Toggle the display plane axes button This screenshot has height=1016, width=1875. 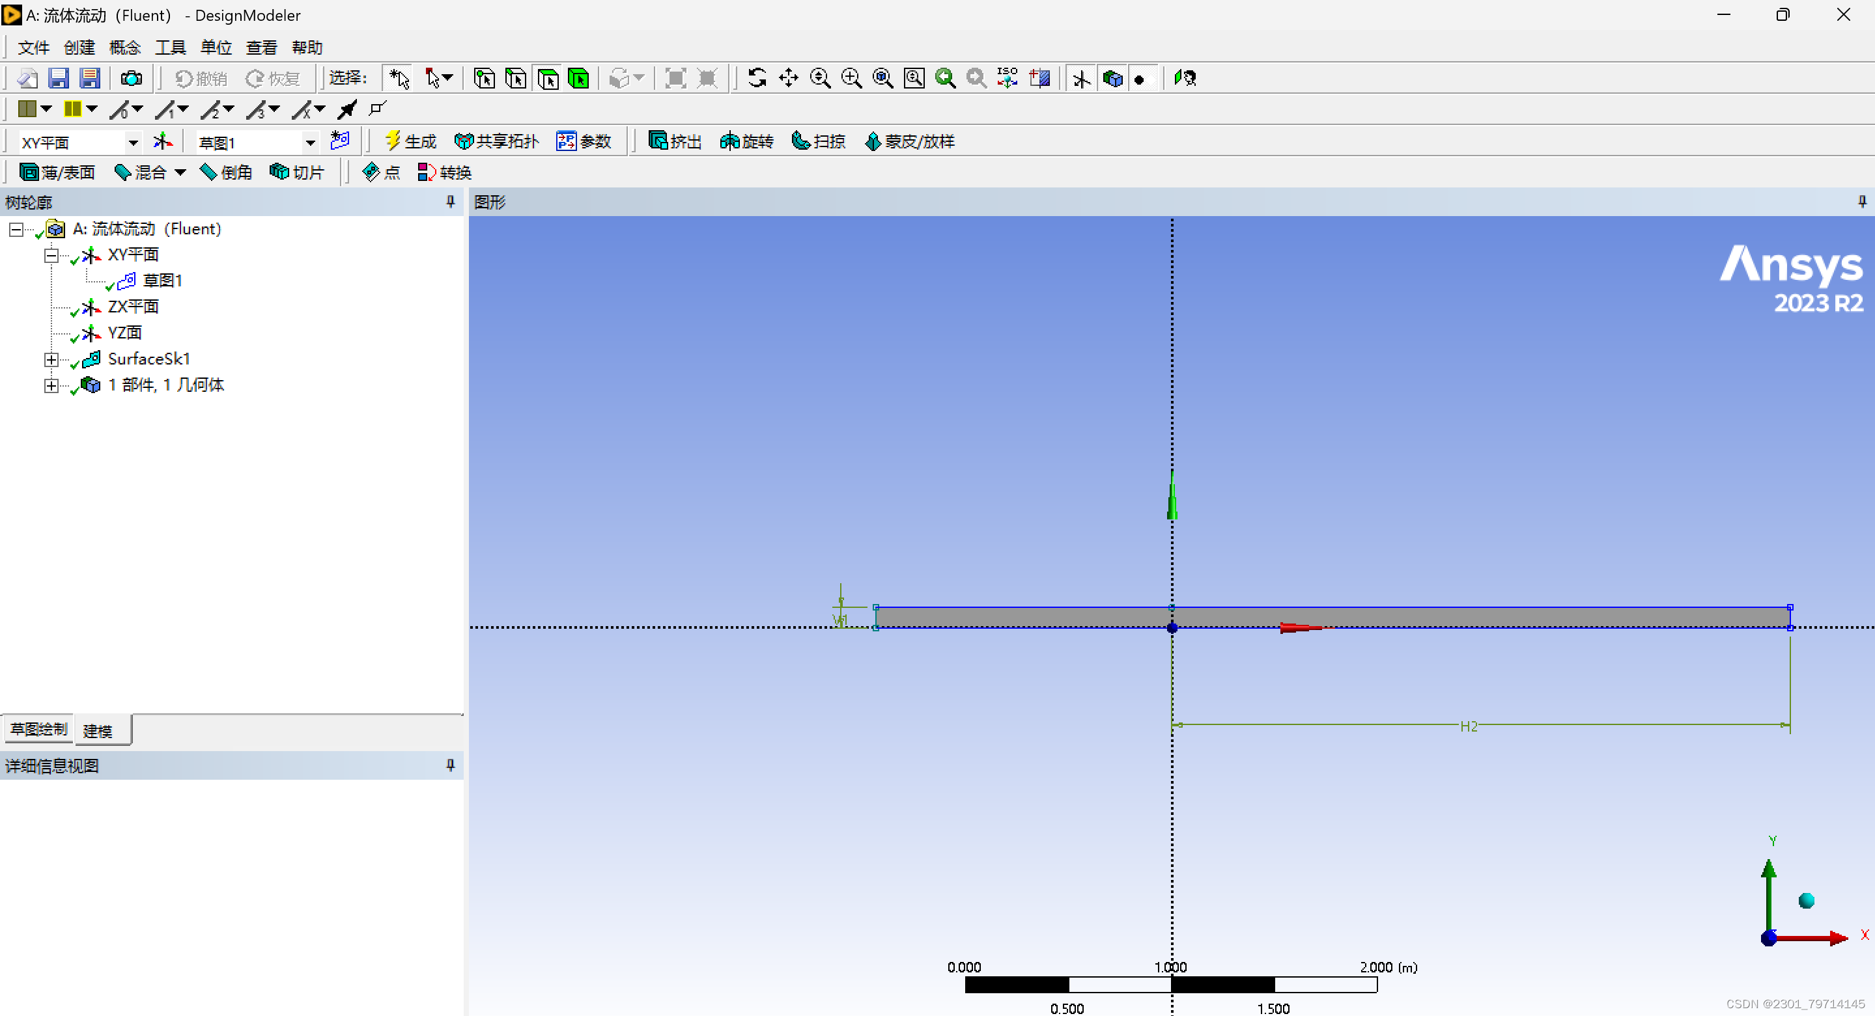(x=1081, y=78)
